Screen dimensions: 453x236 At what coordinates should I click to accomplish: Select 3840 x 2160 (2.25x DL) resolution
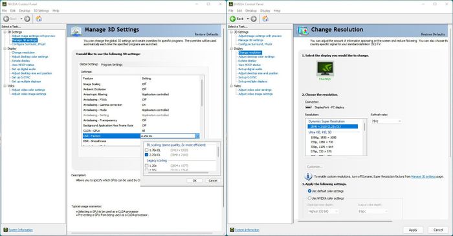click(333, 126)
